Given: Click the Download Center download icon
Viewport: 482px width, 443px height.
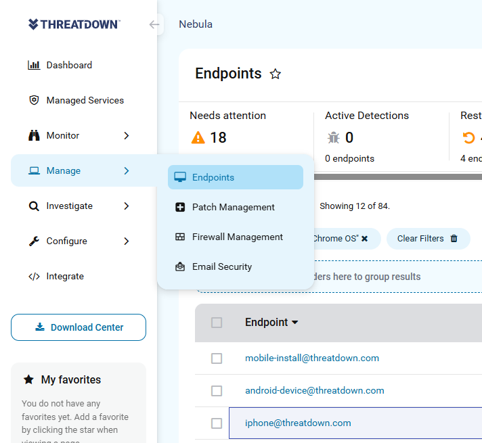Looking at the screenshot, I should pyautogui.click(x=40, y=327).
